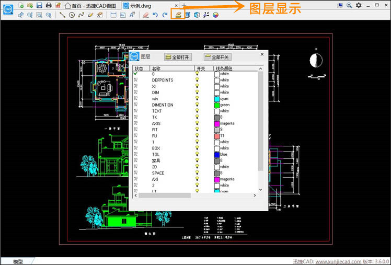
Task: Switch to the 首页 - 迅捷CAD看图 tab
Action: click(91, 5)
